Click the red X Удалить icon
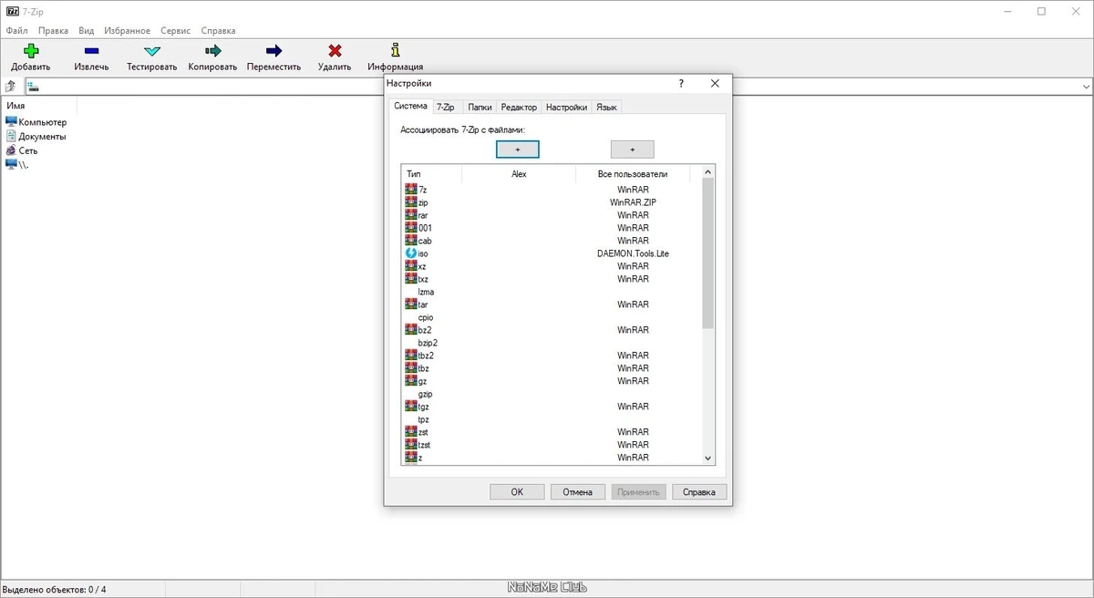The image size is (1094, 598). coord(335,51)
